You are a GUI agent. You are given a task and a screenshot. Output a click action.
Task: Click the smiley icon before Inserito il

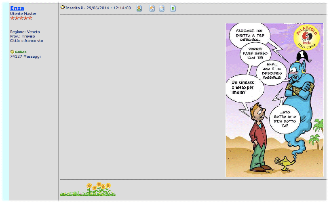click(x=62, y=7)
